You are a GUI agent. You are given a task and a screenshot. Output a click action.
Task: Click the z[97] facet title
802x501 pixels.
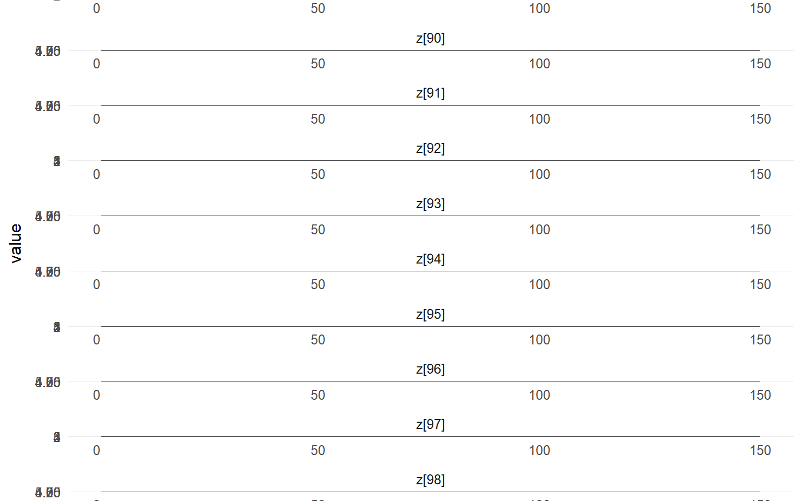coord(430,425)
